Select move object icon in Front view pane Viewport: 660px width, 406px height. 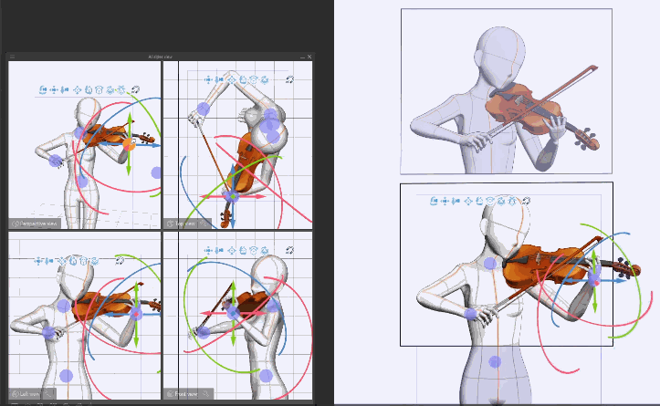232,250
